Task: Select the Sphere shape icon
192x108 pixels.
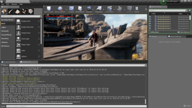Action: pyautogui.click(x=18, y=56)
